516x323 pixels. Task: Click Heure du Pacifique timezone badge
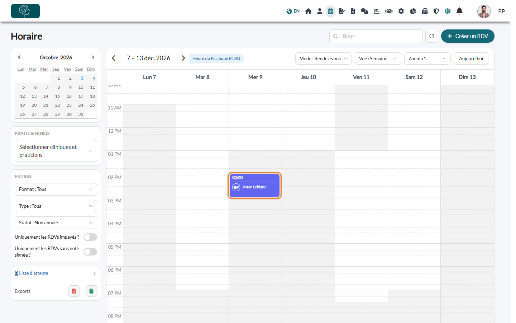[x=216, y=58]
